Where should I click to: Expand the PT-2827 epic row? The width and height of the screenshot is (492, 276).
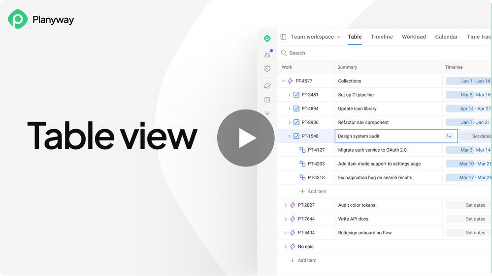[x=286, y=205]
